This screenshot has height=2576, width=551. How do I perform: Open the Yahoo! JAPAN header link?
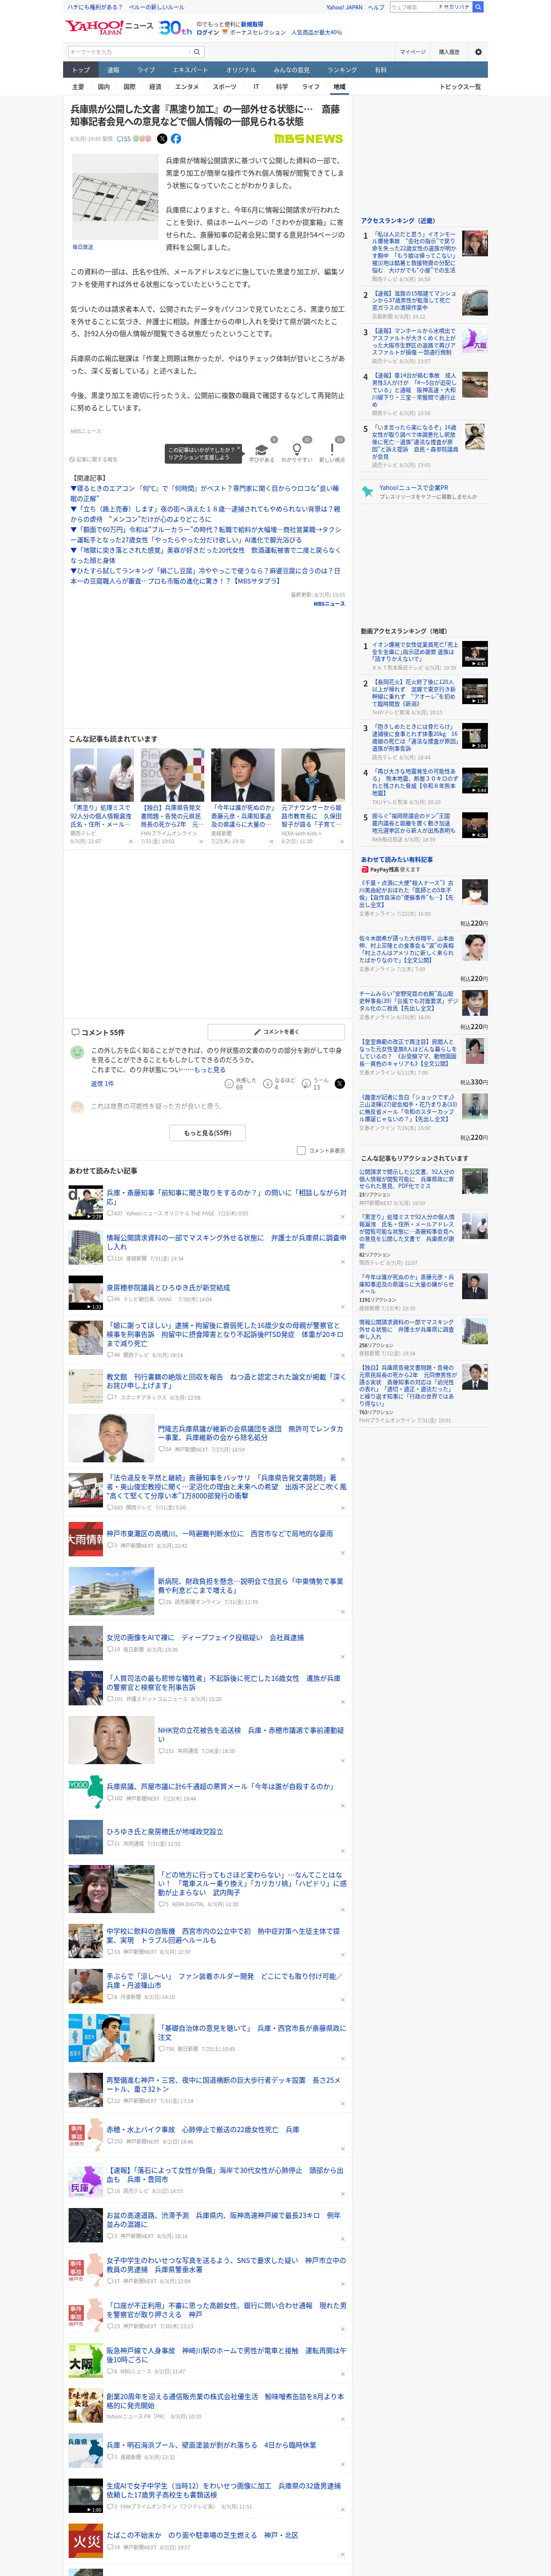click(x=344, y=7)
